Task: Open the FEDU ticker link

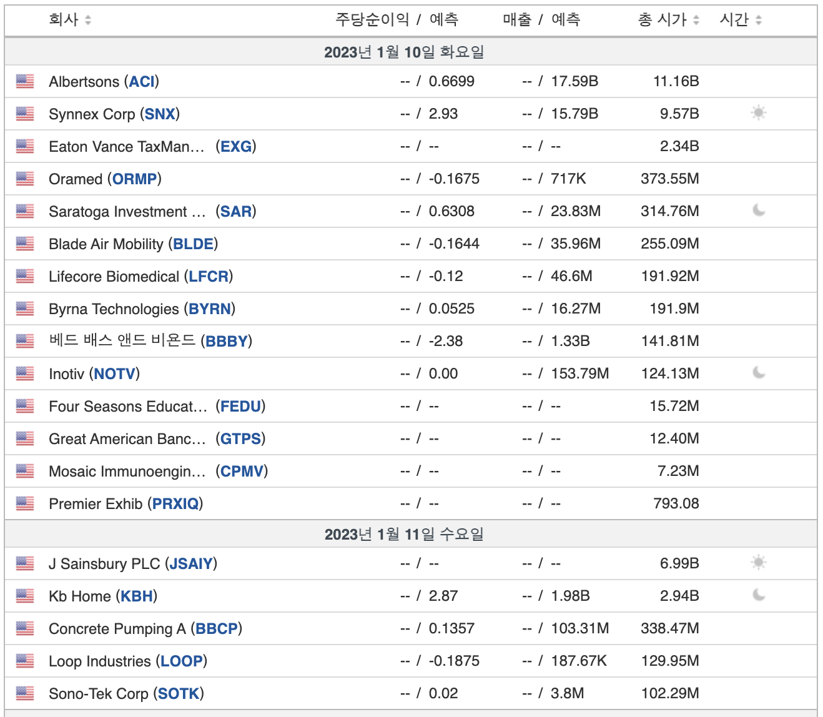Action: coord(240,407)
